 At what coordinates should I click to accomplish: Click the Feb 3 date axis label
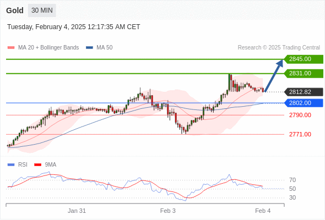click(x=167, y=211)
